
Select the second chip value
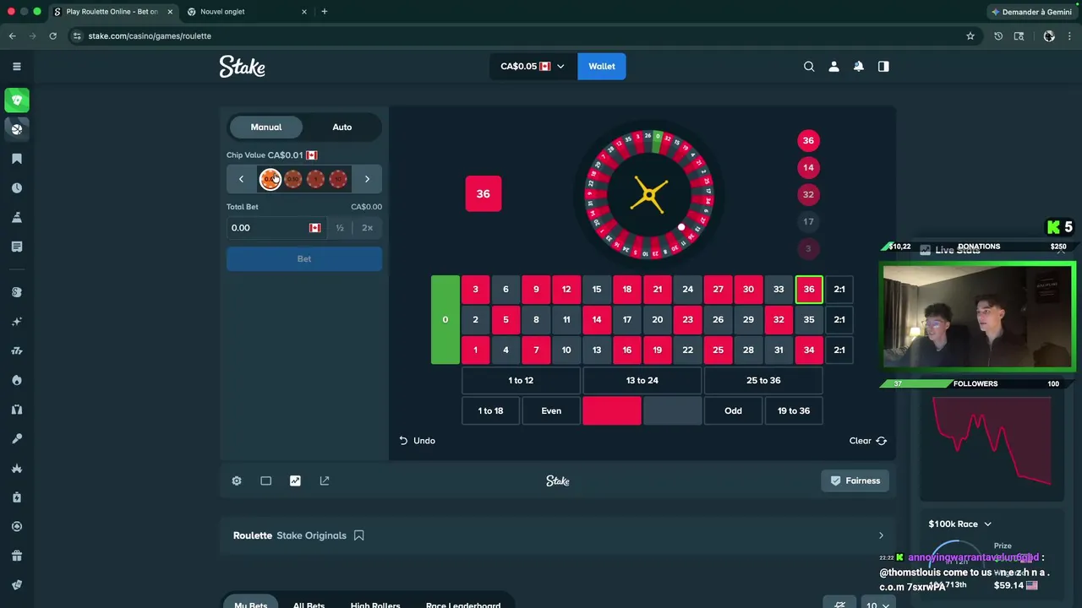(292, 179)
